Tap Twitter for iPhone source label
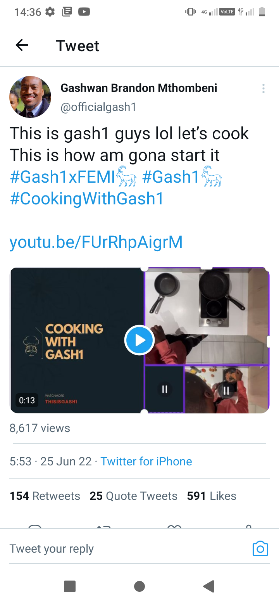 point(146,461)
